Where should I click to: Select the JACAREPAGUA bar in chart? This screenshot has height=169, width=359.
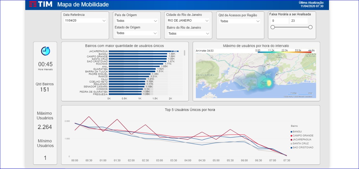[144, 51]
